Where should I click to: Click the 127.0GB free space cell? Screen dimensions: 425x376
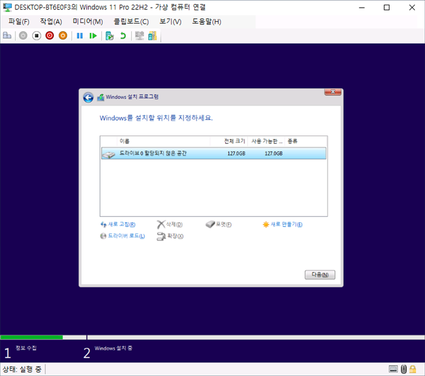(273, 154)
